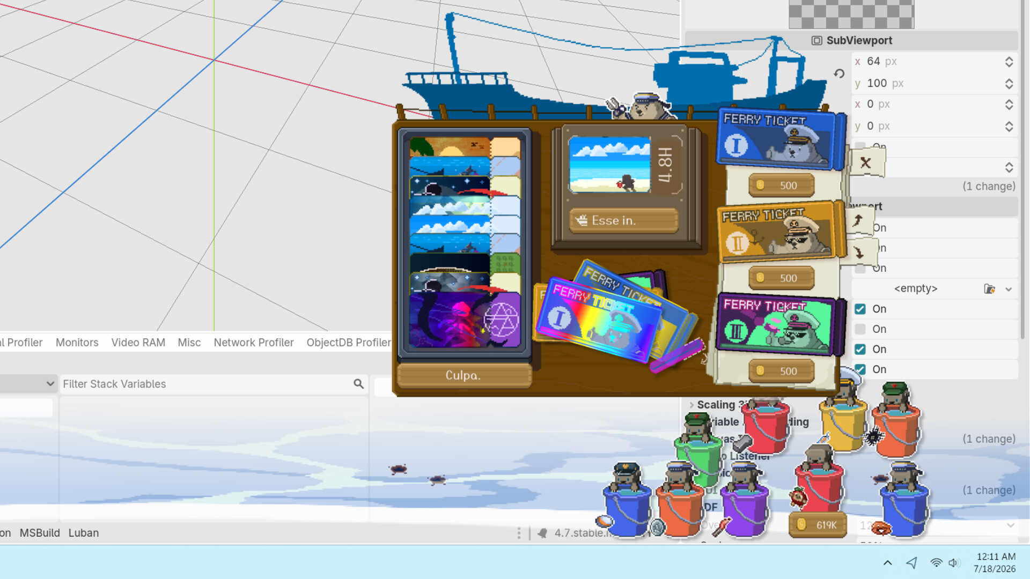Click the black sea urchin item

(x=874, y=436)
